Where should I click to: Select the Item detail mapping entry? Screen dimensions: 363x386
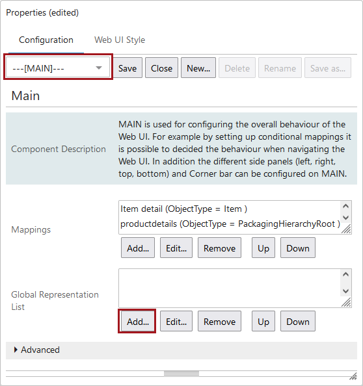tap(183, 209)
